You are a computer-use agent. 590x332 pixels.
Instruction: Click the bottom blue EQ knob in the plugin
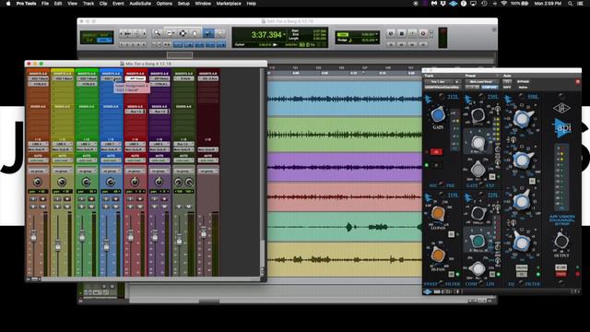(522, 243)
